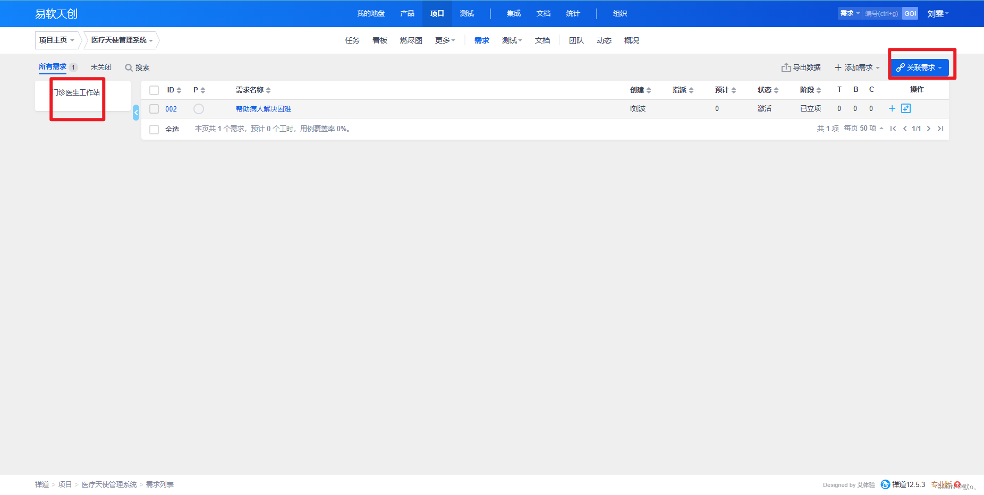Open the search type 需求 dropdown
The image size is (984, 495).
tap(850, 13)
